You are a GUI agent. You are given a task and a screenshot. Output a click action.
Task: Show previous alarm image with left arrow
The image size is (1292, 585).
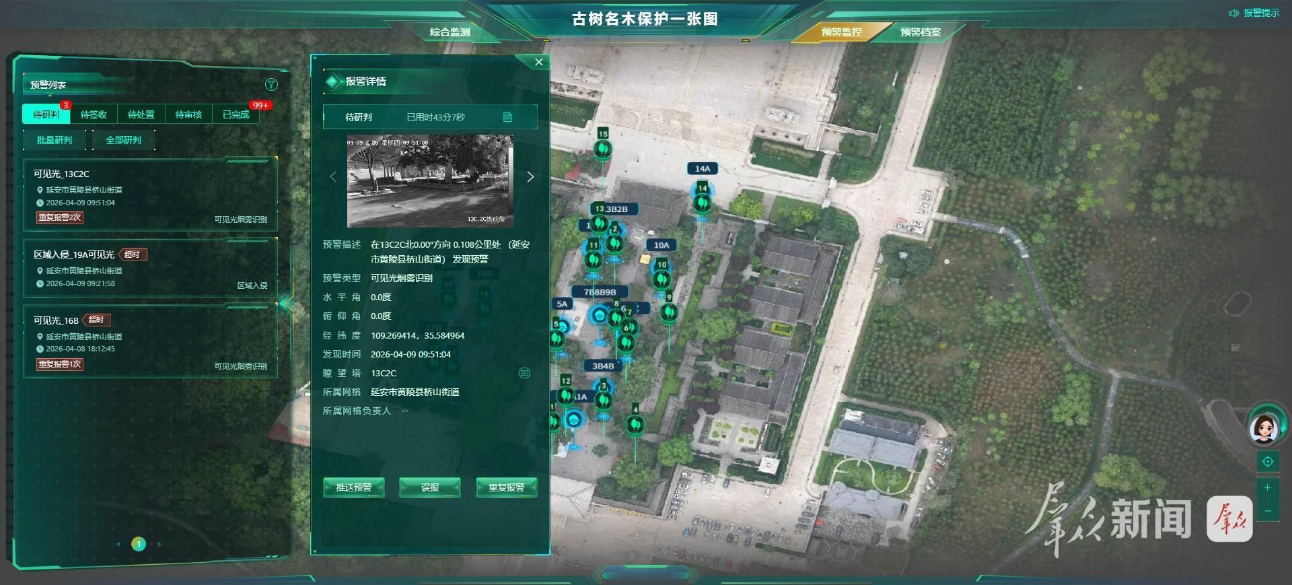[x=333, y=177]
